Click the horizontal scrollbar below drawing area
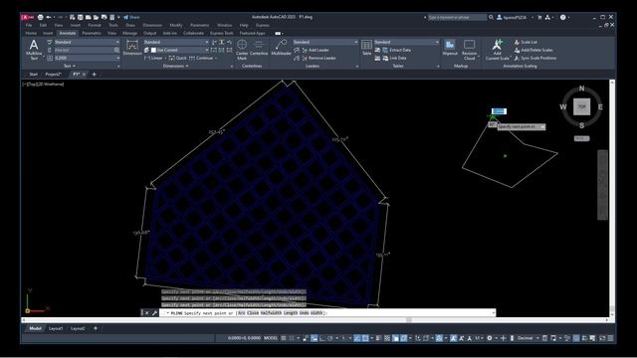The width and height of the screenshot is (637, 358). (x=316, y=320)
